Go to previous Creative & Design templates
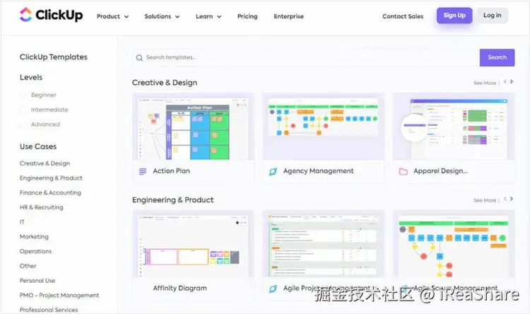The image size is (530, 314). [505, 81]
